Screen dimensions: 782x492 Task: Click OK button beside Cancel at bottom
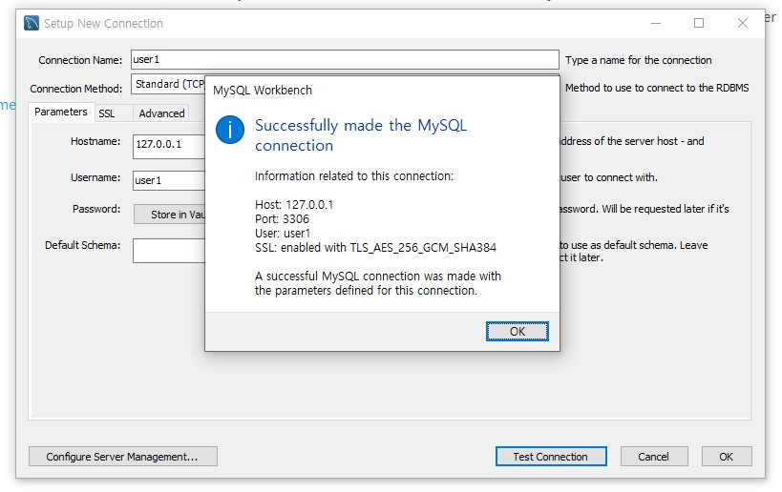coord(726,456)
